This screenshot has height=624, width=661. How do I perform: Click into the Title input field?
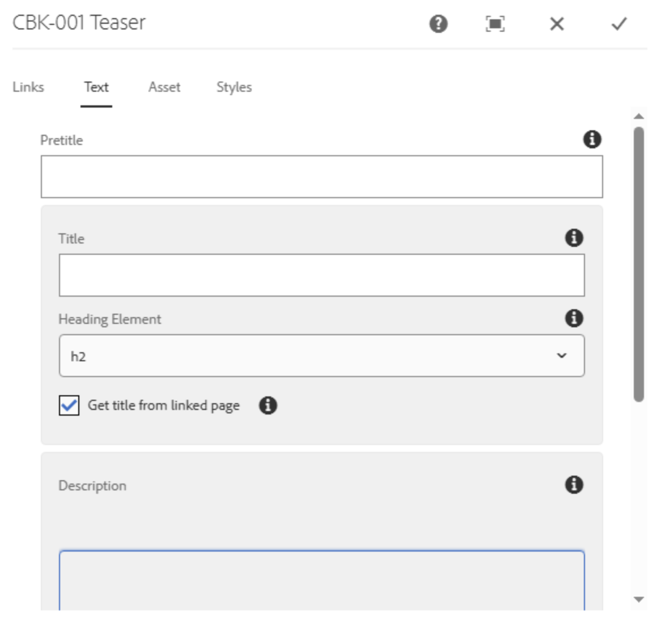click(321, 275)
